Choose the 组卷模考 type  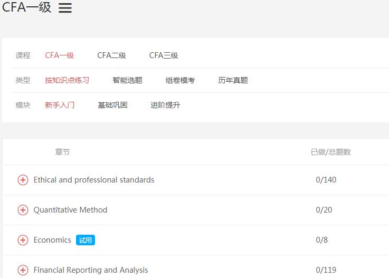click(x=180, y=80)
